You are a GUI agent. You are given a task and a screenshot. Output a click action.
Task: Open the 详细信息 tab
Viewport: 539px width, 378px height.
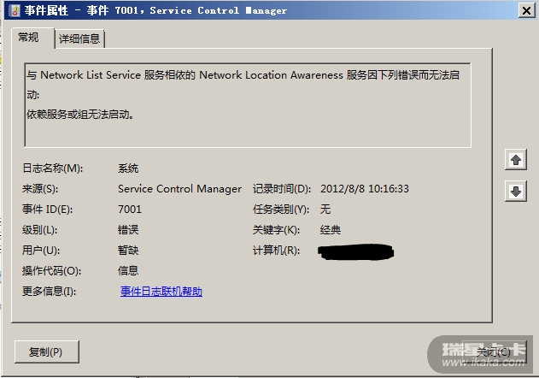(79, 38)
